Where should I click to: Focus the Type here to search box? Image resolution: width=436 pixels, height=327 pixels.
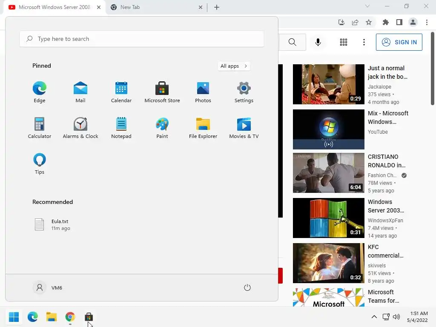click(x=142, y=39)
